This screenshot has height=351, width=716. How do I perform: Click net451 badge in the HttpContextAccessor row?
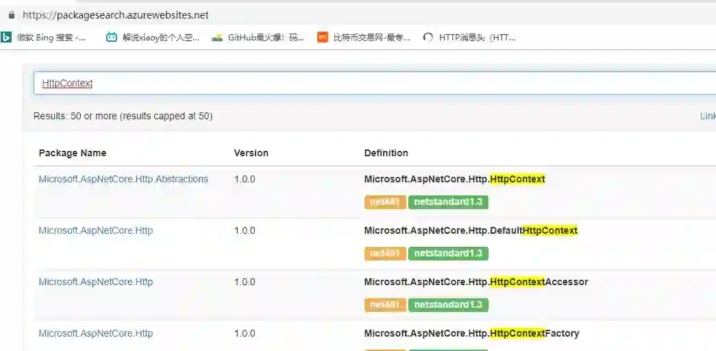tap(385, 305)
